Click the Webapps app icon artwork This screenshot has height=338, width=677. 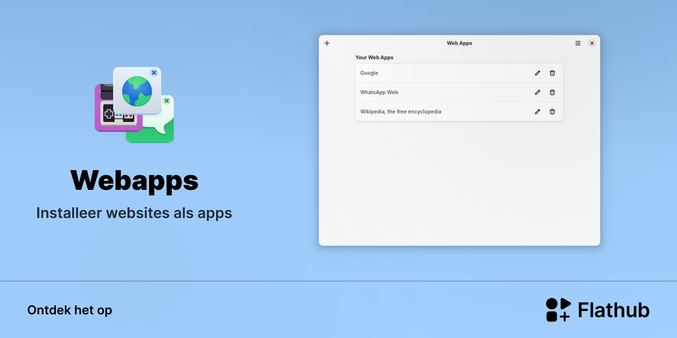[134, 105]
